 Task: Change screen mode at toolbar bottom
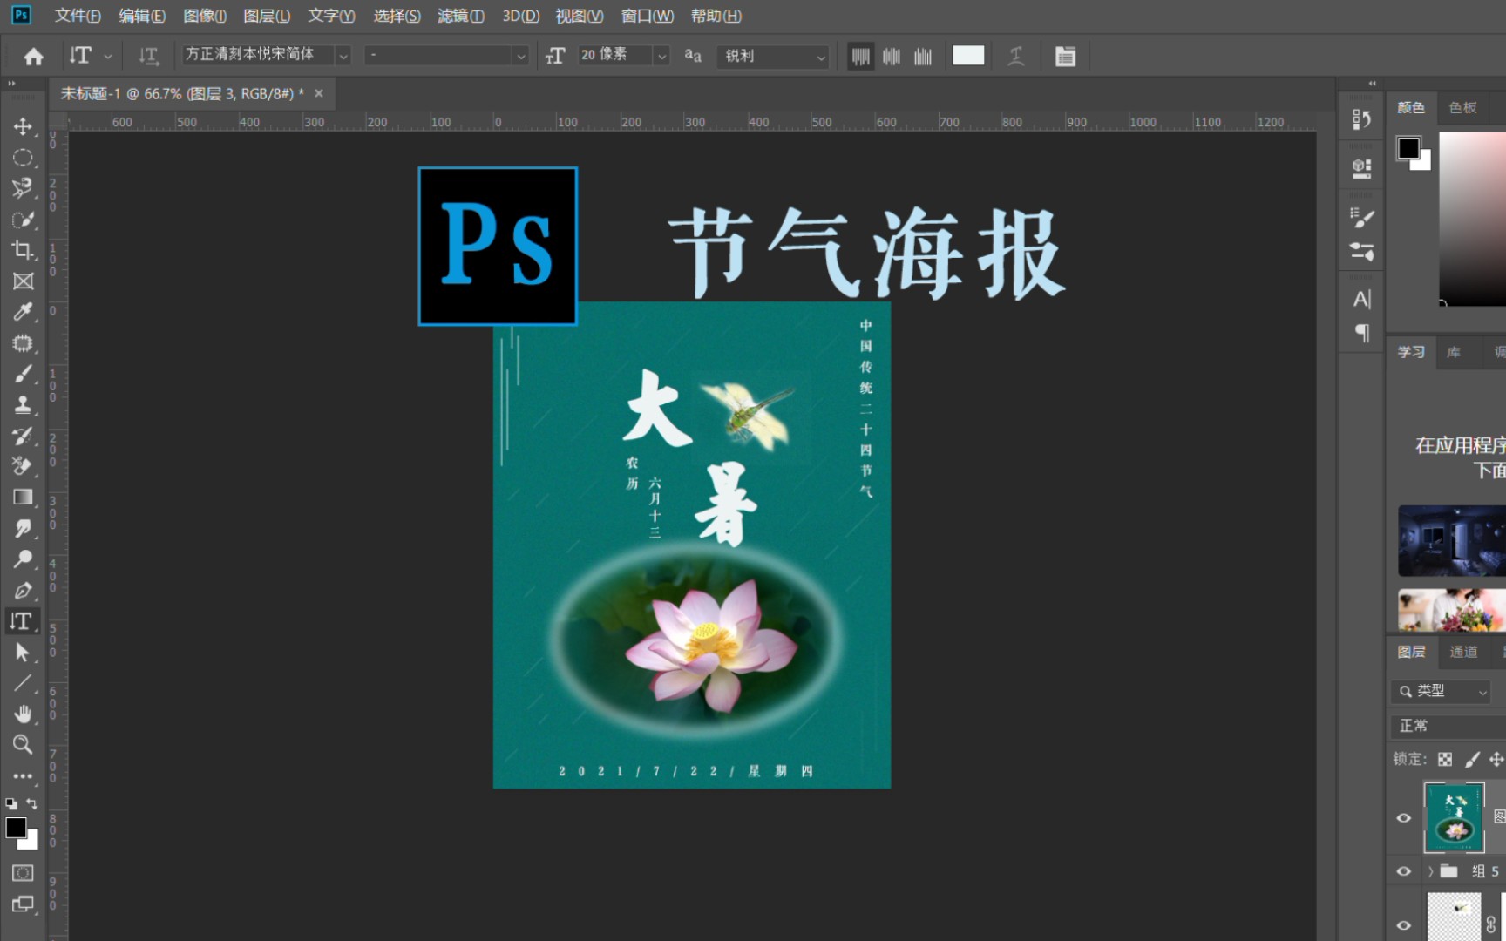point(23,904)
